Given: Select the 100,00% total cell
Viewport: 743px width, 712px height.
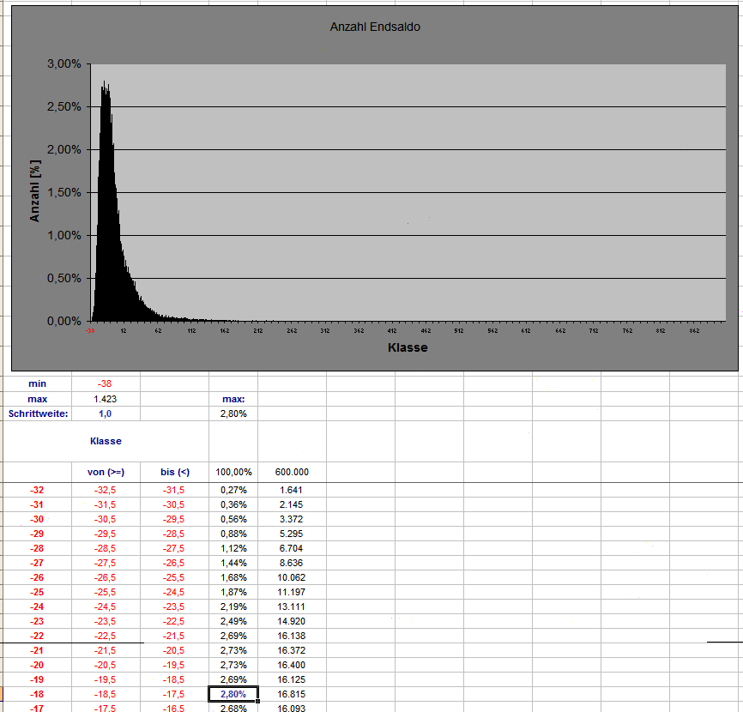Looking at the screenshot, I should pos(233,472).
